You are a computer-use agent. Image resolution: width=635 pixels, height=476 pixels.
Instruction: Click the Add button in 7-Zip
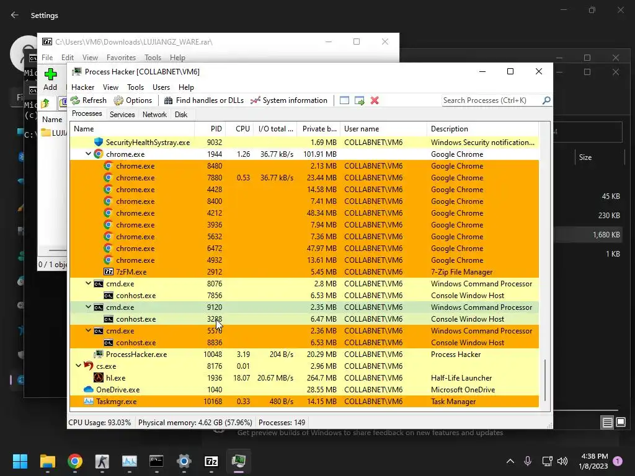(50, 80)
